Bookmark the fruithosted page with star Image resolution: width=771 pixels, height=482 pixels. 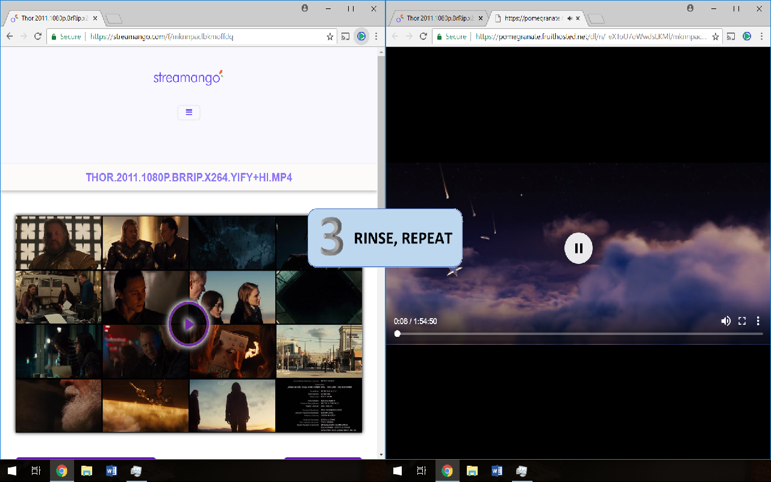(x=716, y=37)
